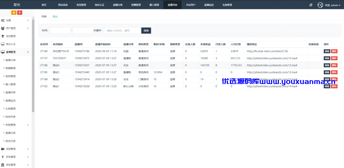Viewport: 344px width, 168px height.
Task: Click the video camera icon beside 视频管理
Action: (x=3, y=149)
